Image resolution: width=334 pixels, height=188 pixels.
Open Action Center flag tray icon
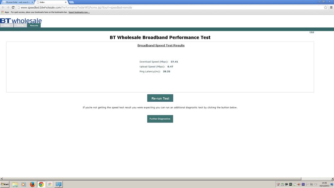pos(307,184)
